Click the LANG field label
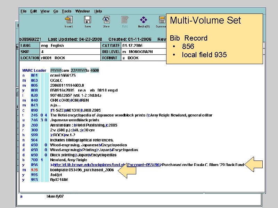The height and width of the screenshot is (208, 278). [30, 45]
